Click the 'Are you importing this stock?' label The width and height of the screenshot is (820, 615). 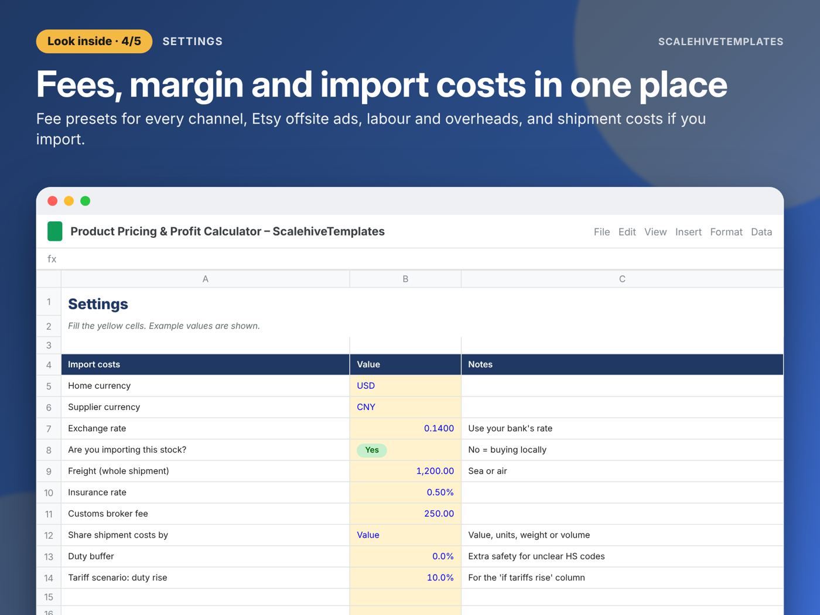tap(127, 450)
